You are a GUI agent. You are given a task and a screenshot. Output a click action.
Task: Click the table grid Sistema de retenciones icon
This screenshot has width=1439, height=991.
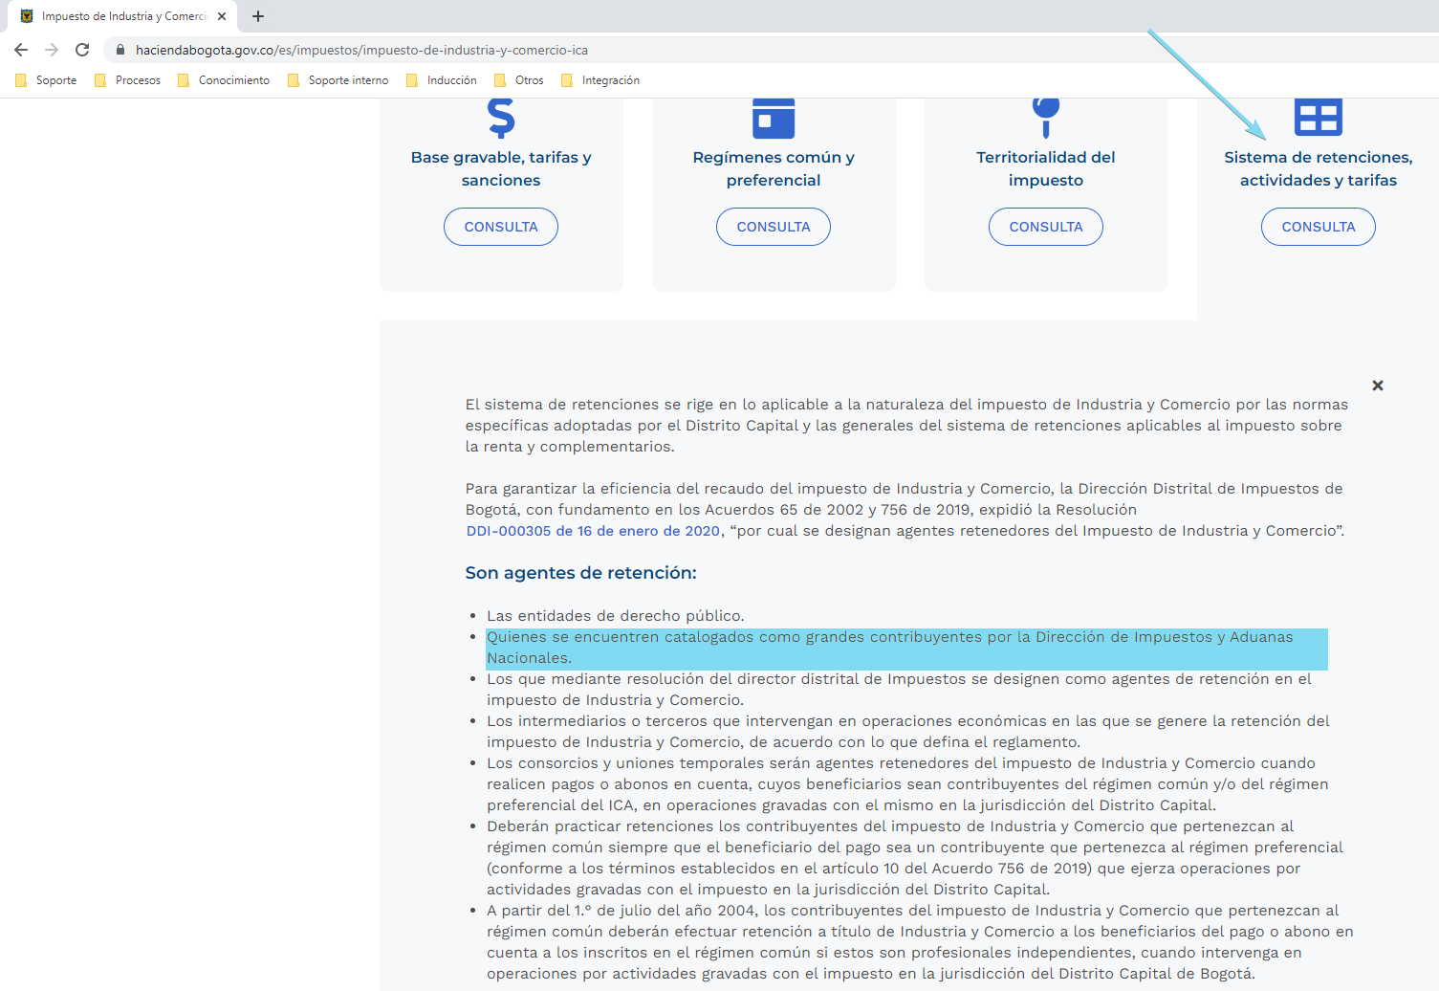[x=1319, y=117]
